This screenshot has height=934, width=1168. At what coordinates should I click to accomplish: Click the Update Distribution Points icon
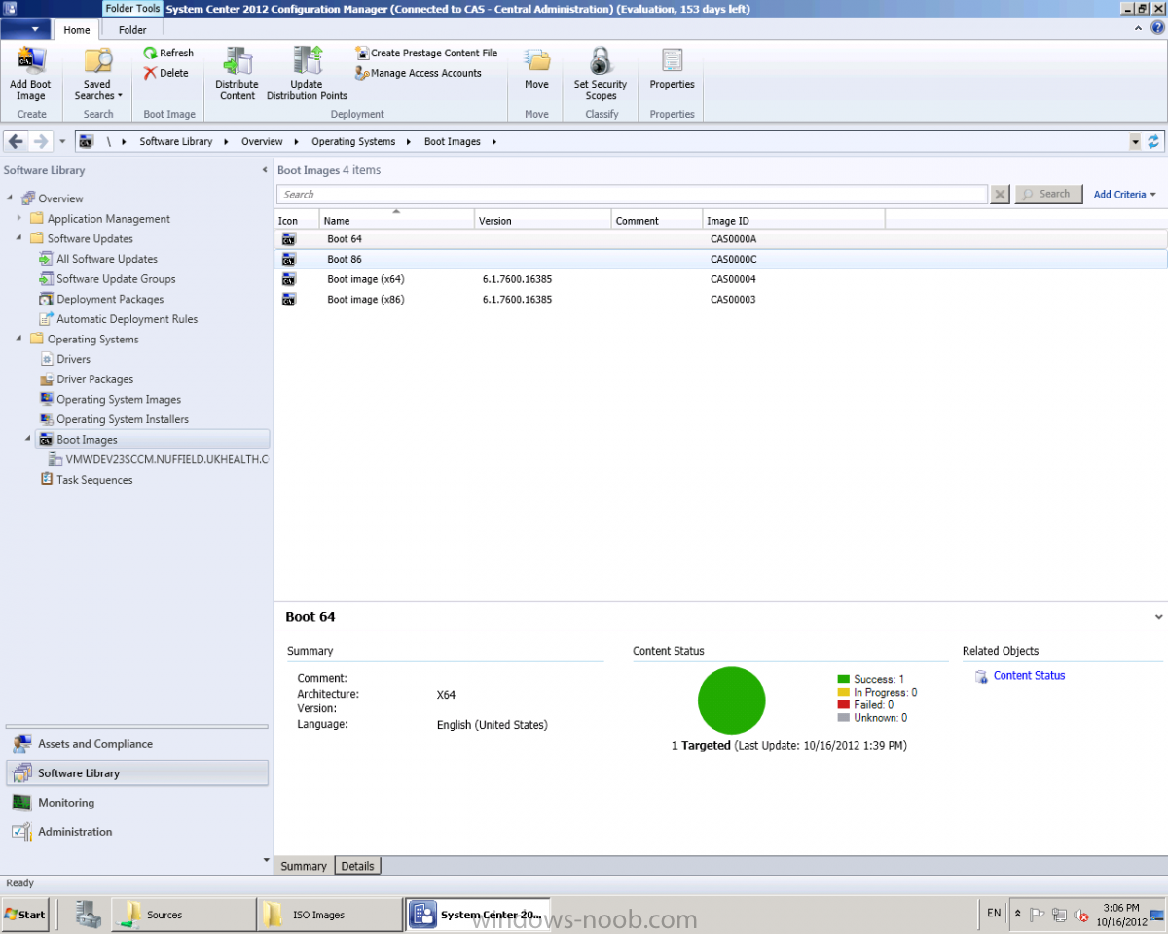coord(307,61)
